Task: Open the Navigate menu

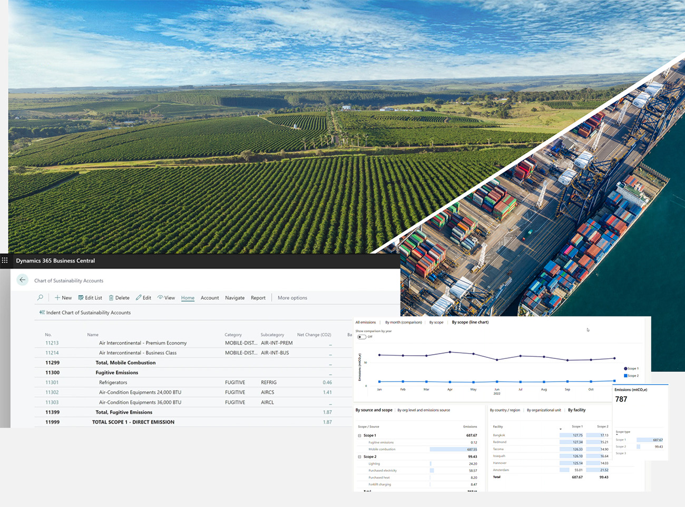Action: (234, 298)
